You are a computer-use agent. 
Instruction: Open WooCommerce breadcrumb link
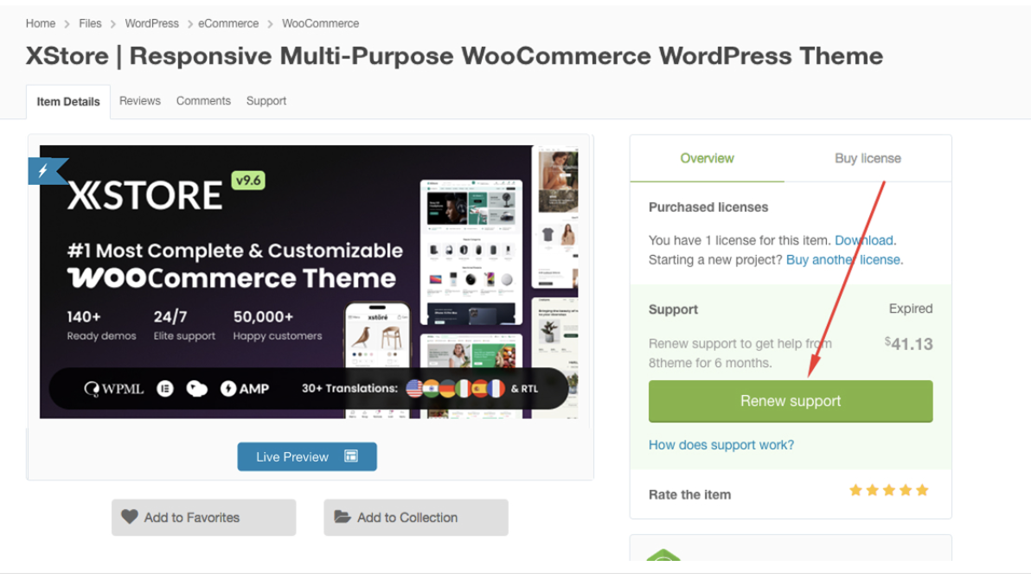pyautogui.click(x=320, y=23)
